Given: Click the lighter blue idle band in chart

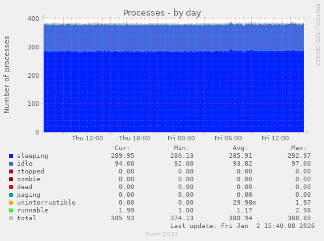Looking at the screenshot, I should click(173, 38).
